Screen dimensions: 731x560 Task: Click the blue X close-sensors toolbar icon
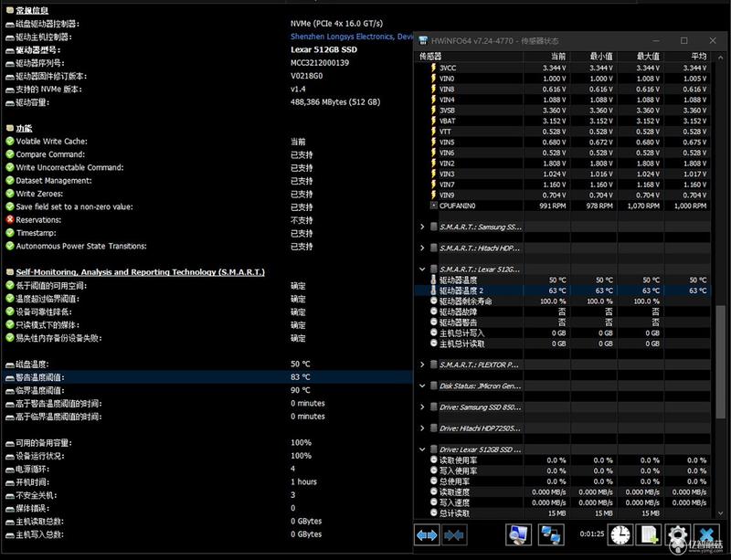[706, 534]
